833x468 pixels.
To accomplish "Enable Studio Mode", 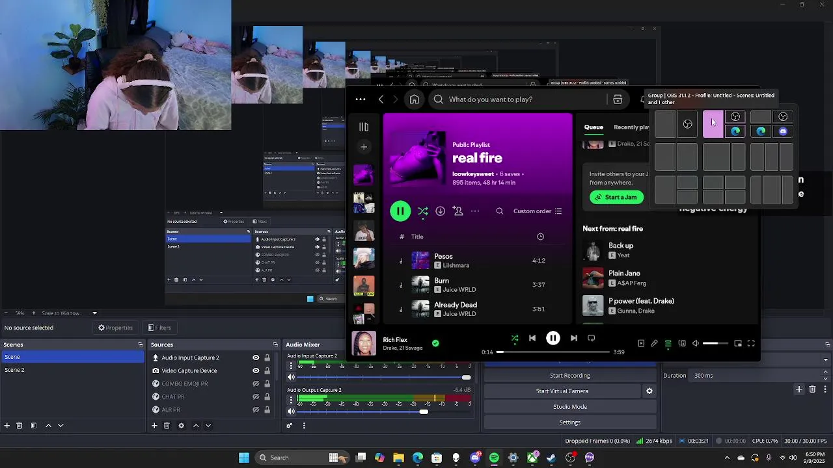I will point(569,407).
